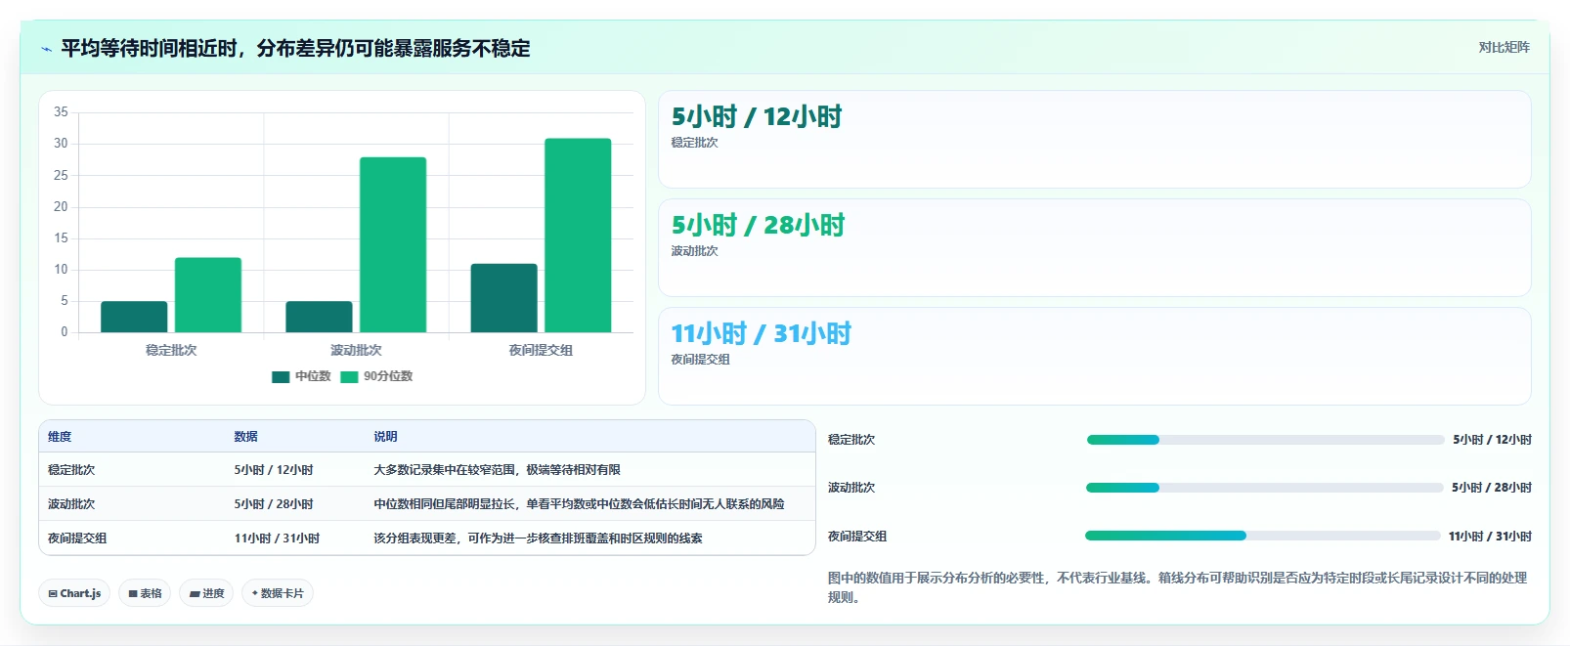Click the 夜间提交组 90th percentile bar
This screenshot has width=1570, height=646.
(x=578, y=236)
